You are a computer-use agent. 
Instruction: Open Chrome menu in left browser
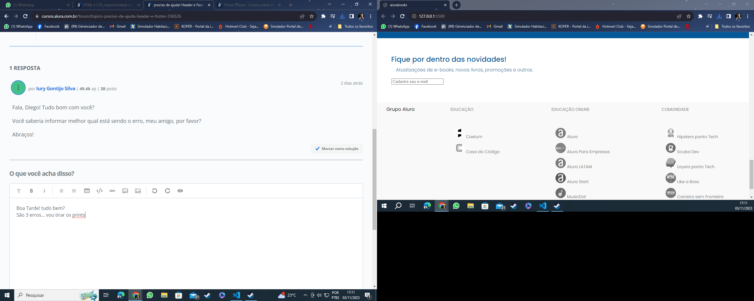371,16
